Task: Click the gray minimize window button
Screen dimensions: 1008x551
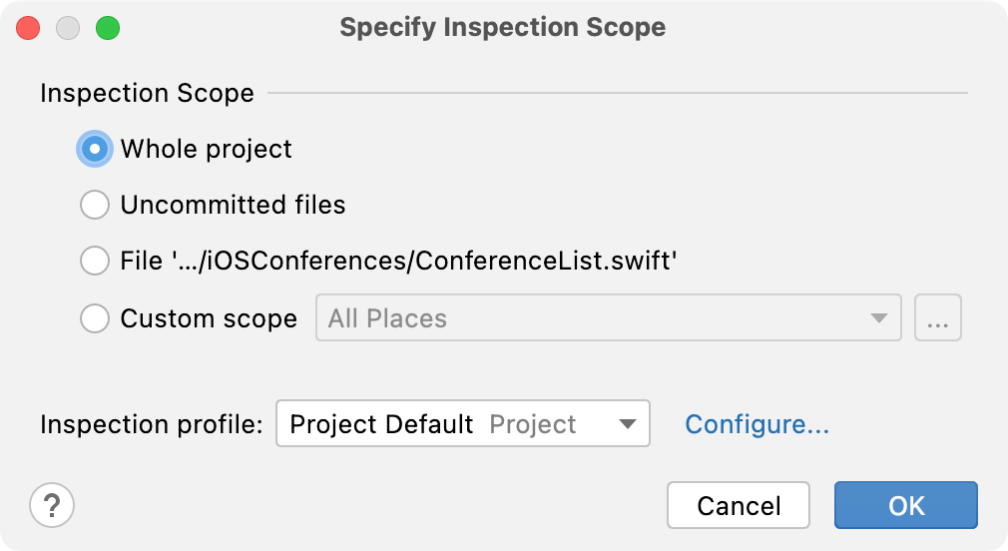Action: 68,28
